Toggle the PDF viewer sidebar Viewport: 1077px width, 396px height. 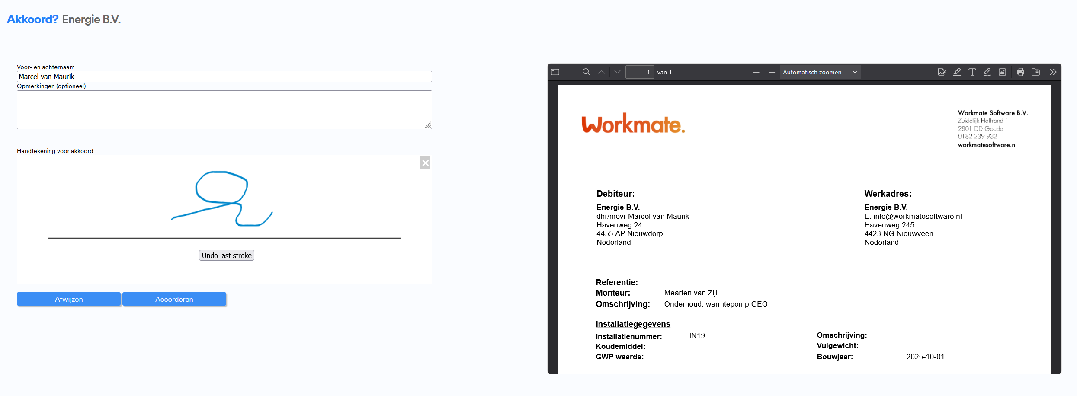[555, 72]
